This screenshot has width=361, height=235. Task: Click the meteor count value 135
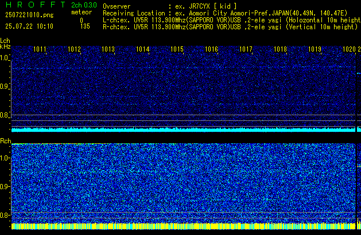tap(85, 26)
